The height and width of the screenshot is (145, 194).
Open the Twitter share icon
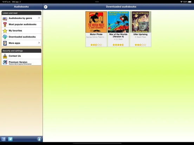point(10,139)
